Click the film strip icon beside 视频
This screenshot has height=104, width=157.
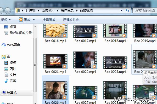coord(6,63)
